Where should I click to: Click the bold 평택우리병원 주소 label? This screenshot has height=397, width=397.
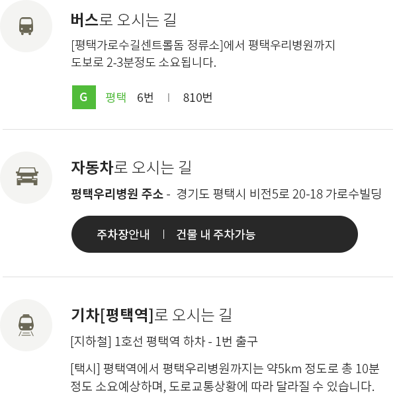click(x=117, y=194)
